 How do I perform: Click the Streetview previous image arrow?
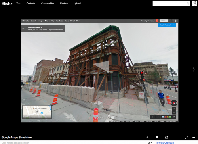153,117
